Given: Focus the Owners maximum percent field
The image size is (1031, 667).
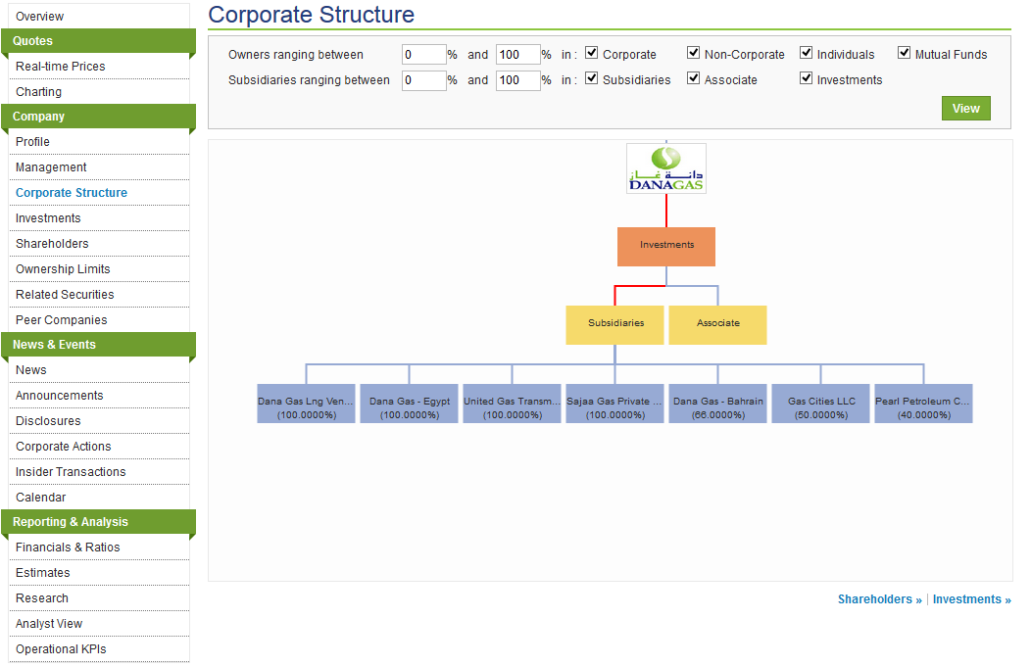Looking at the screenshot, I should 518,55.
